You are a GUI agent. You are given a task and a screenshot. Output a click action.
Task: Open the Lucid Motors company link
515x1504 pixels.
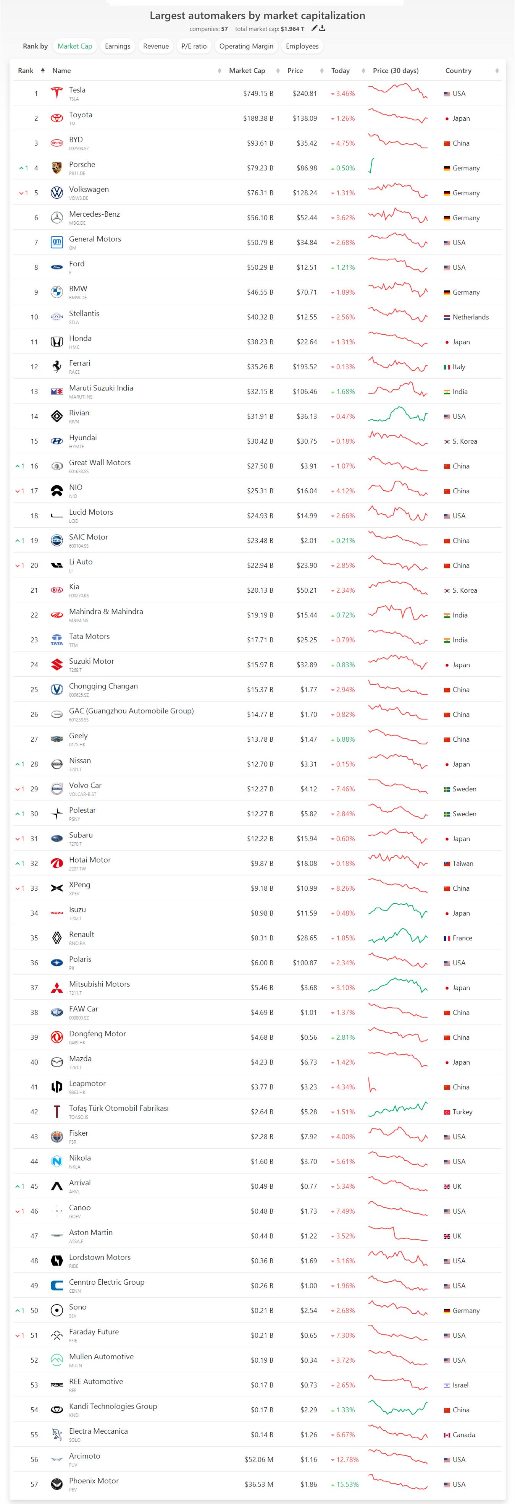click(x=91, y=512)
